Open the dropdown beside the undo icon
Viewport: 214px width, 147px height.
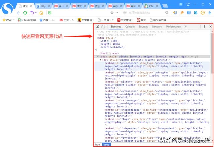[x=36, y=13]
